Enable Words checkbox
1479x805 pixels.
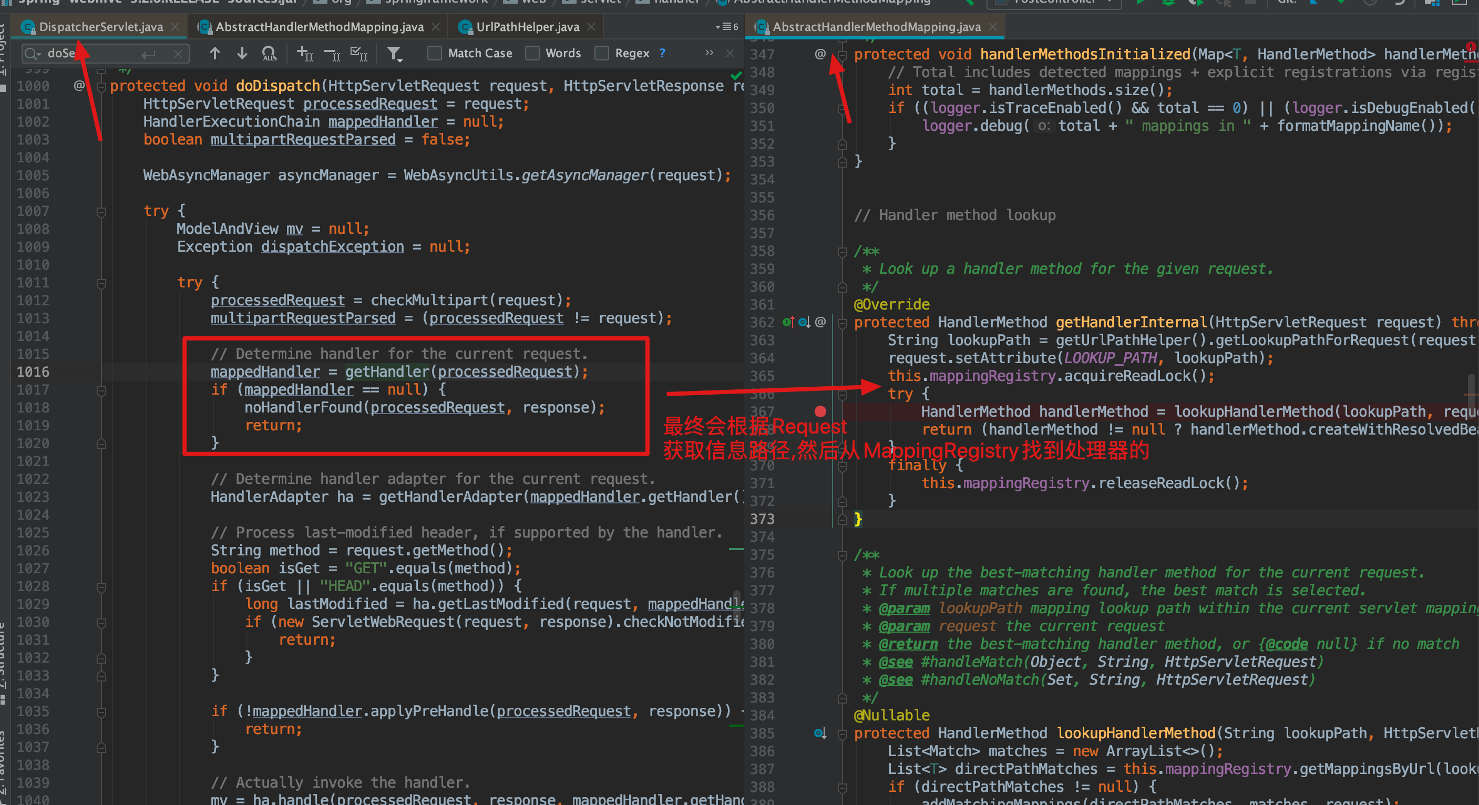point(532,54)
